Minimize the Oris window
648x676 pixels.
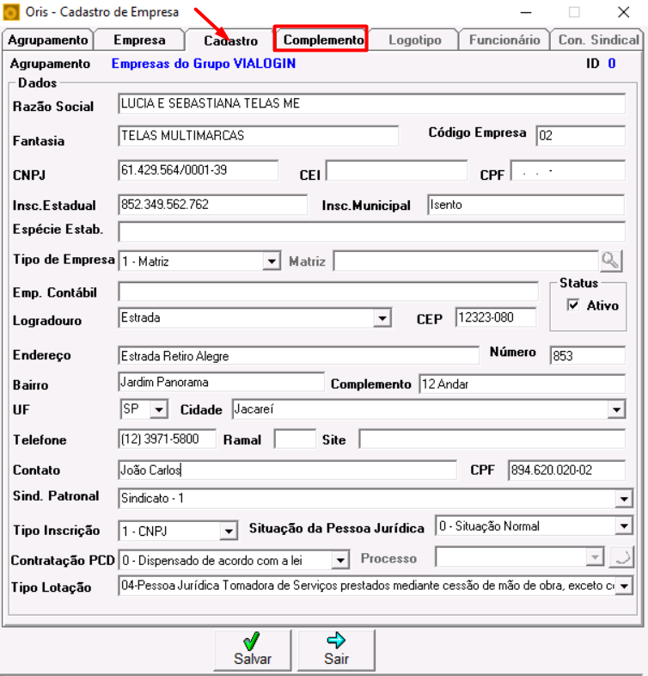pos(526,12)
